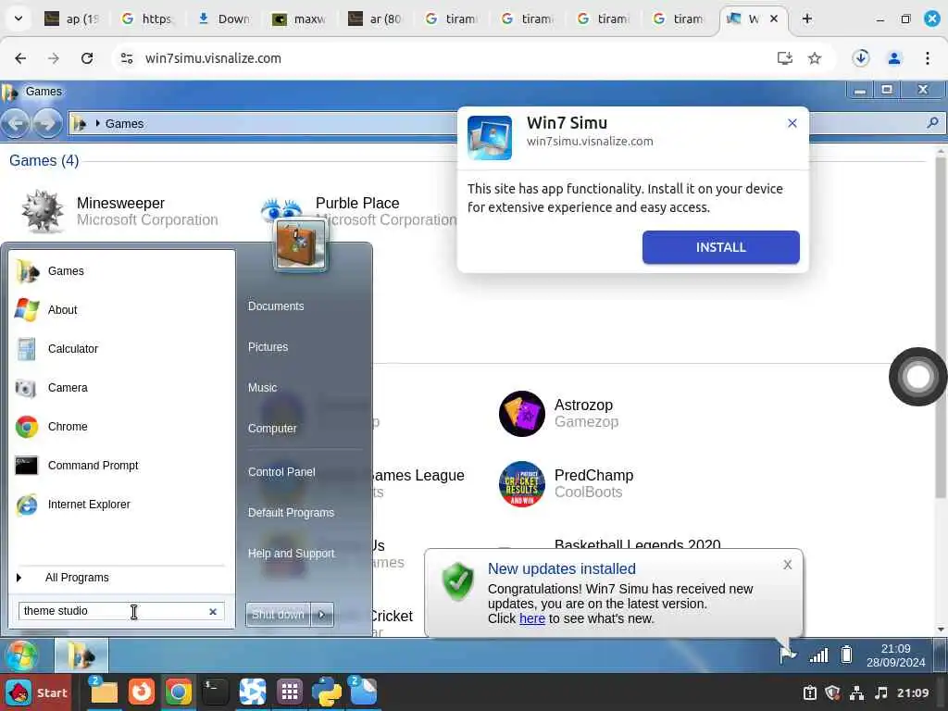The height and width of the screenshot is (711, 948).
Task: Click the Windows Start orb
Action: (22, 655)
